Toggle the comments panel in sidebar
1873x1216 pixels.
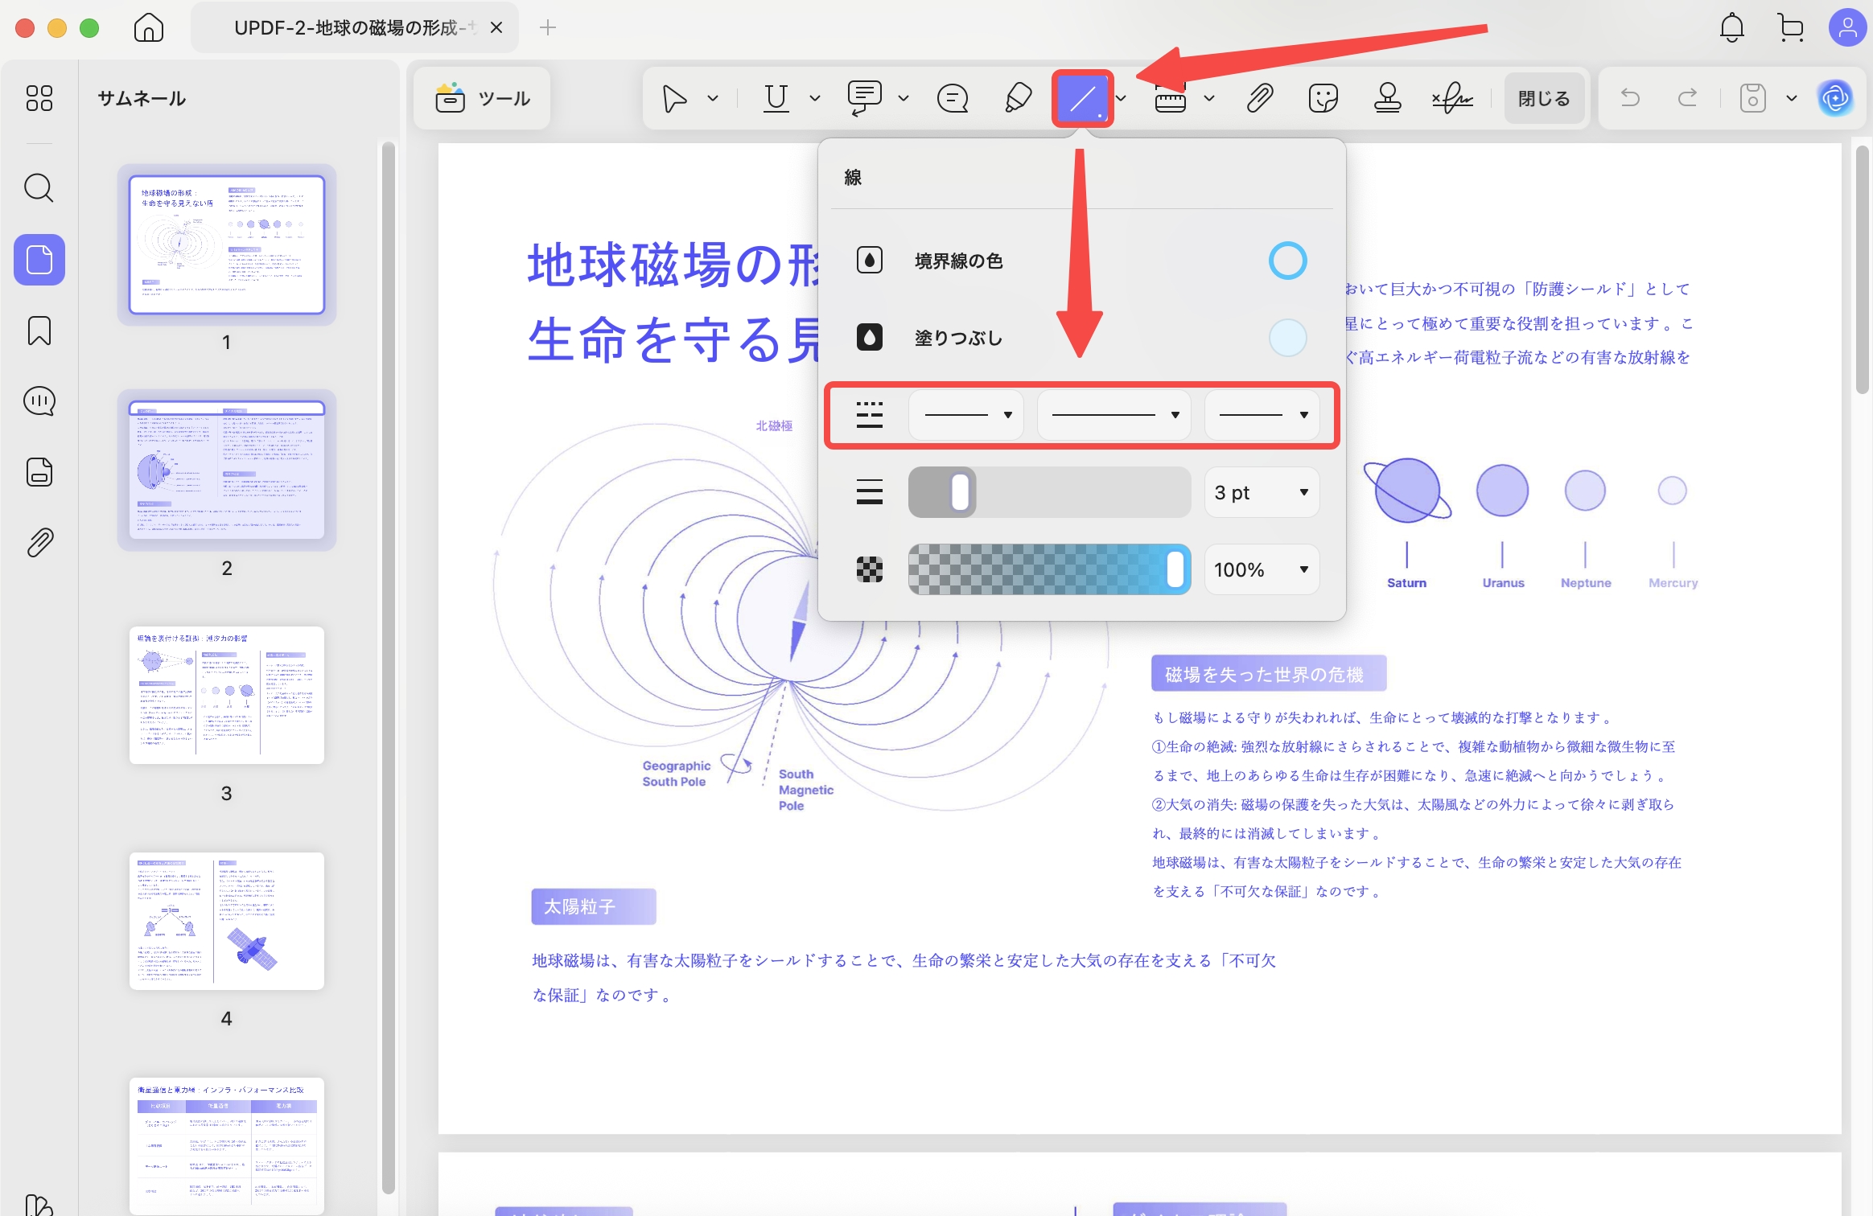(x=39, y=401)
